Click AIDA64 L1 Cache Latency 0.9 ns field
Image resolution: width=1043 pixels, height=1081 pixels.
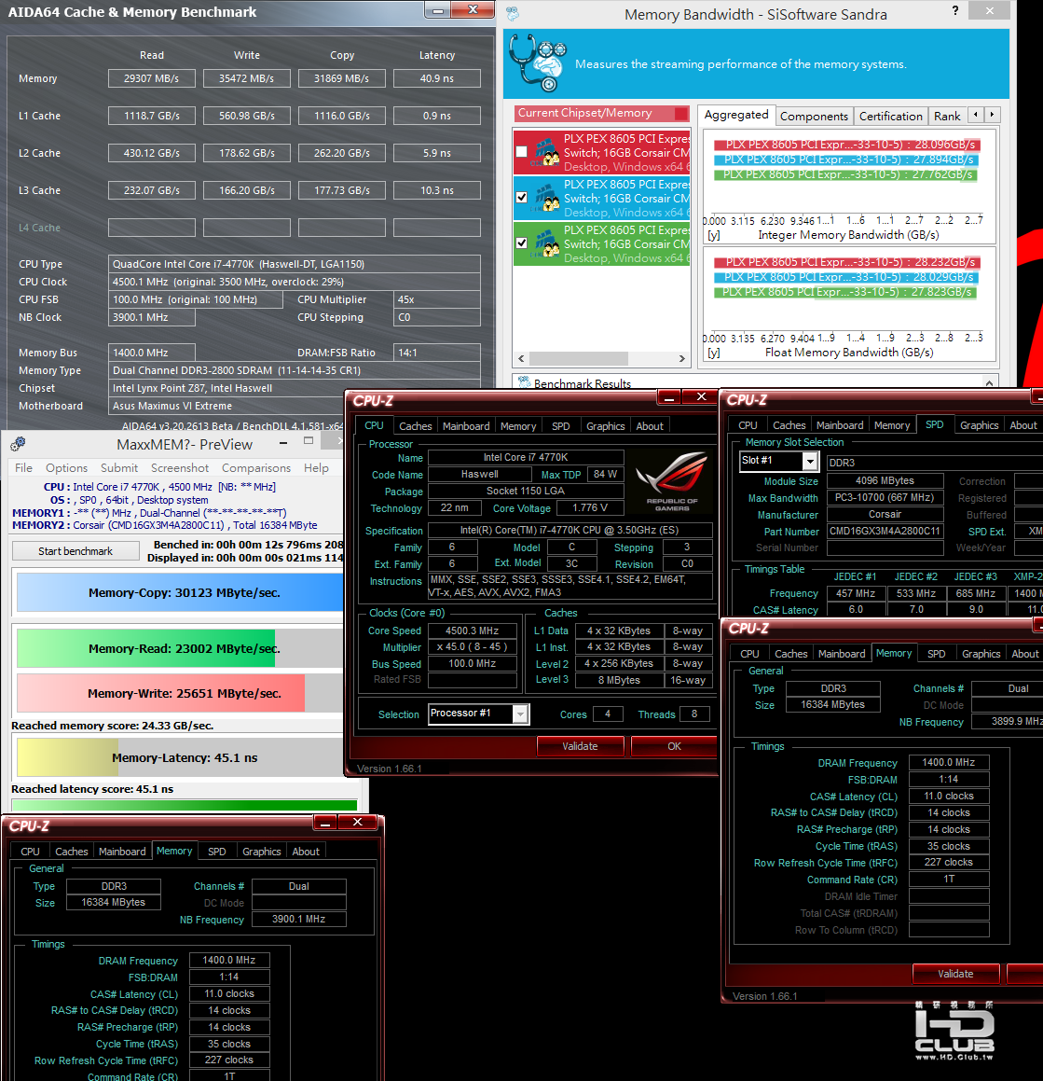click(437, 116)
